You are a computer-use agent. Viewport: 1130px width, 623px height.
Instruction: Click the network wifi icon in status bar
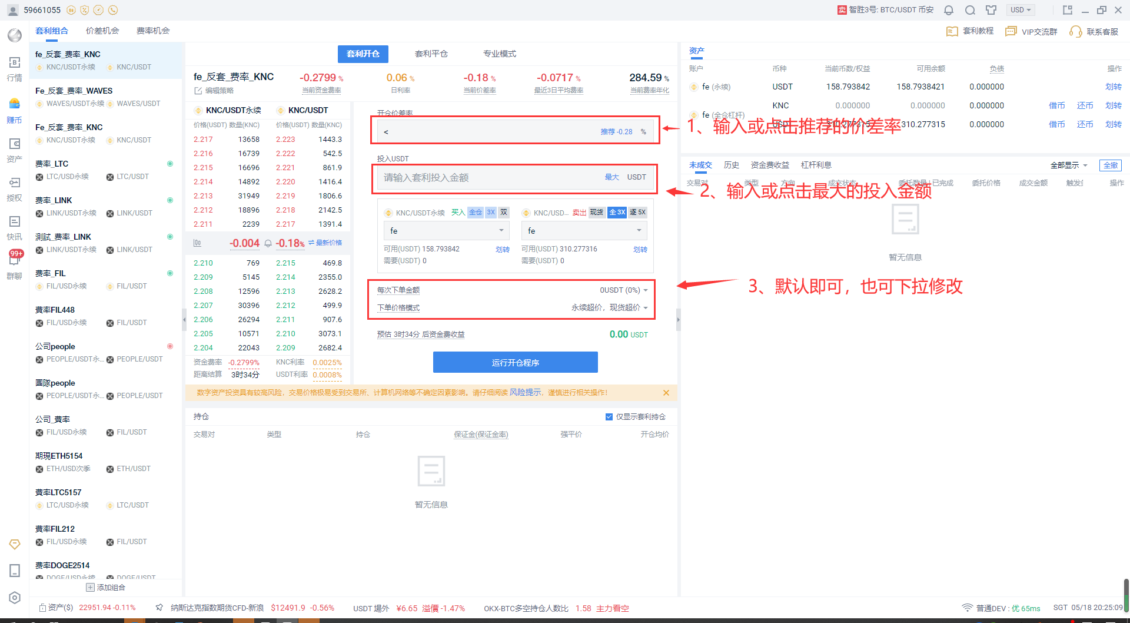(967, 607)
